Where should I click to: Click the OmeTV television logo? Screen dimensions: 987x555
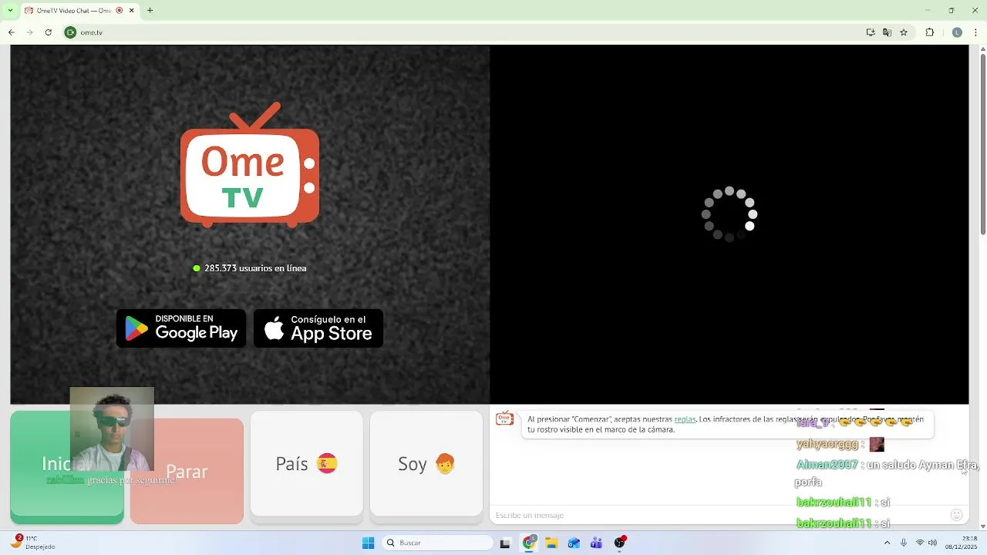(250, 165)
